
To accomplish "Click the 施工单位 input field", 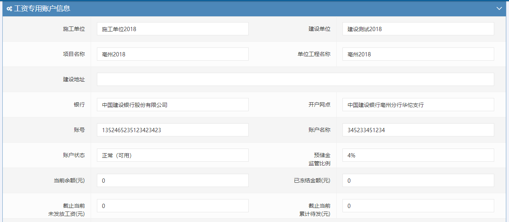I will [172, 29].
